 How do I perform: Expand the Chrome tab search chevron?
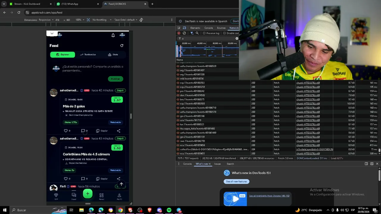pyautogui.click(x=4, y=4)
